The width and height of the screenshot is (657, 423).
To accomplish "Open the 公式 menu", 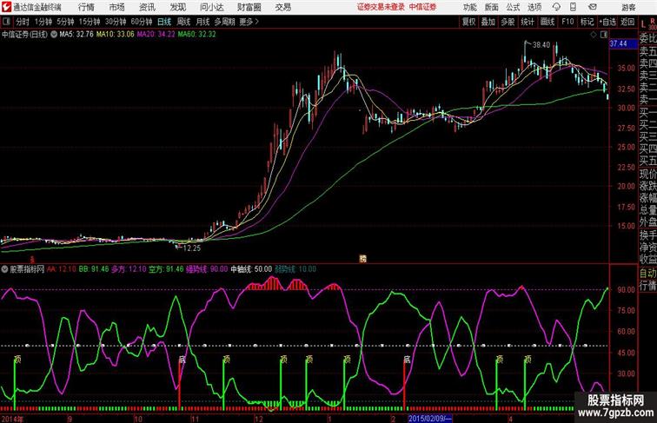I will pos(513,7).
